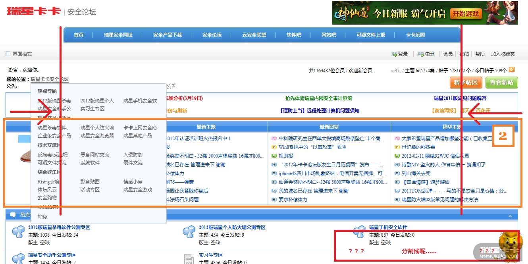Open 首页 in the navigation bar

coord(79,35)
